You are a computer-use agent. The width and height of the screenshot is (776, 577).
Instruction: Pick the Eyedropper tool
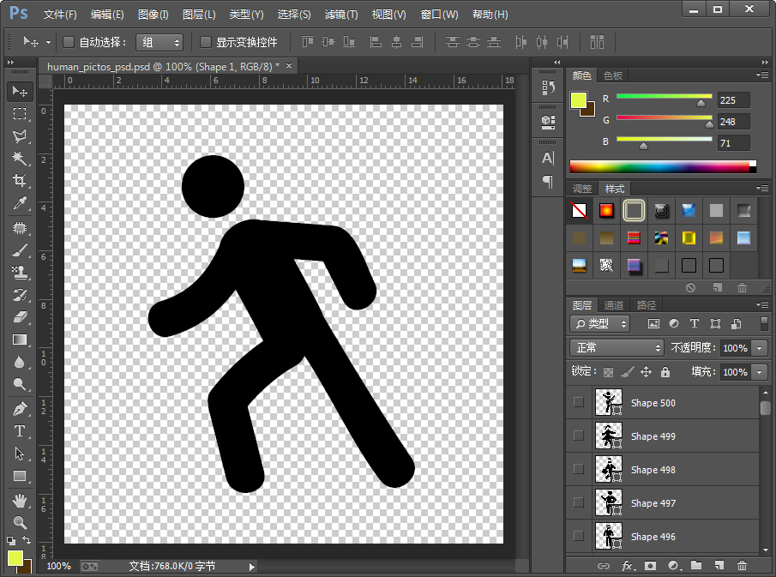click(20, 203)
